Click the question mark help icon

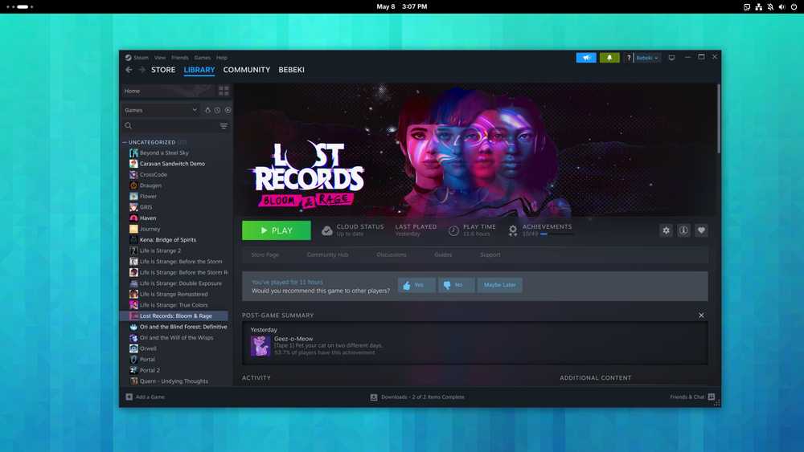[629, 58]
